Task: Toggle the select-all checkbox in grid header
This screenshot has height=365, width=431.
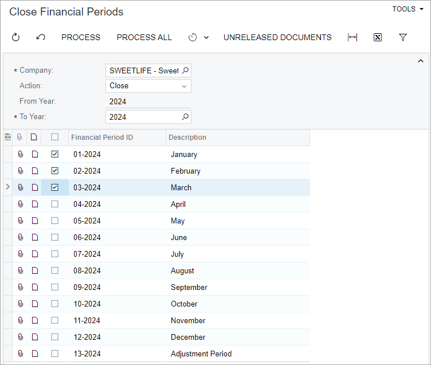Action: [55, 138]
